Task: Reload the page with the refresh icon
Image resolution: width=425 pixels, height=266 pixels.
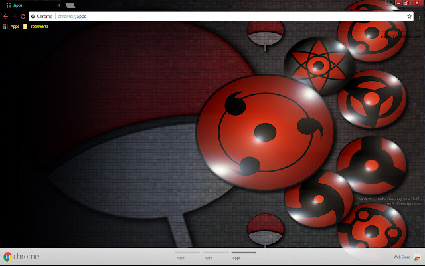Action: coord(23,16)
